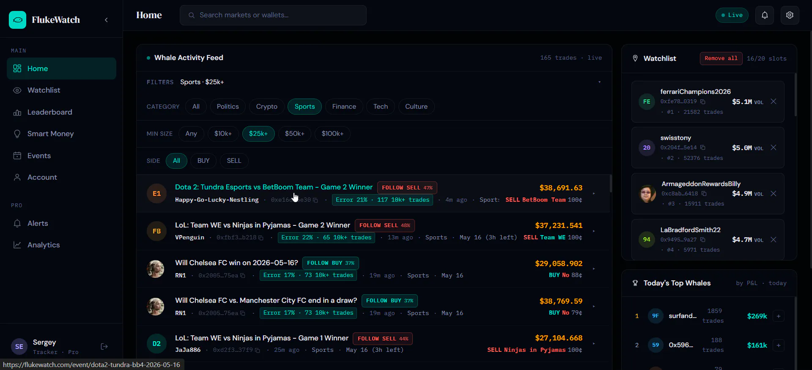This screenshot has width=812, height=370.
Task: Copy Happy-Go-Lucky-Nestling wallet address
Action: [315, 200]
